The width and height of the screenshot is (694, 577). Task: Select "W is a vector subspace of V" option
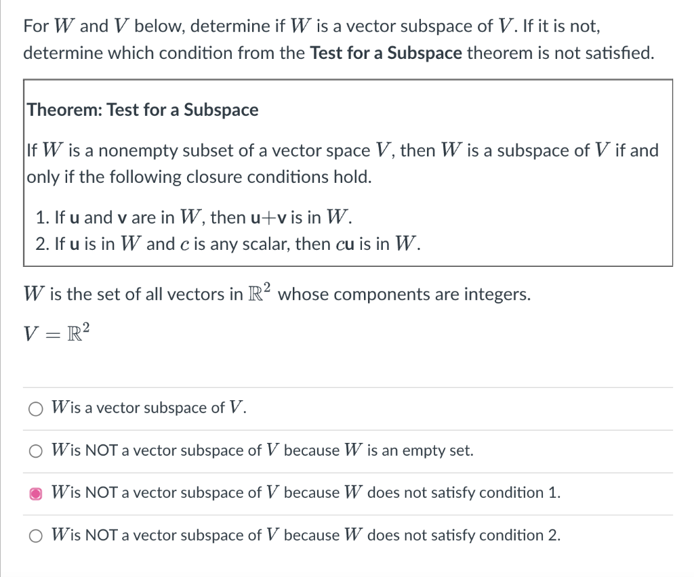(35, 408)
